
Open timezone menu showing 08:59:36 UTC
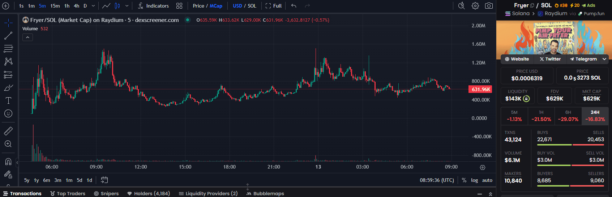click(437, 180)
